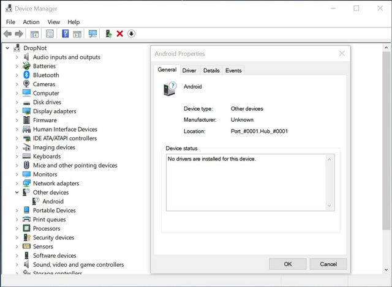Screen dimensions: 392x287
Task: Click the Show/Hide action pane icon
Action: click(x=77, y=34)
